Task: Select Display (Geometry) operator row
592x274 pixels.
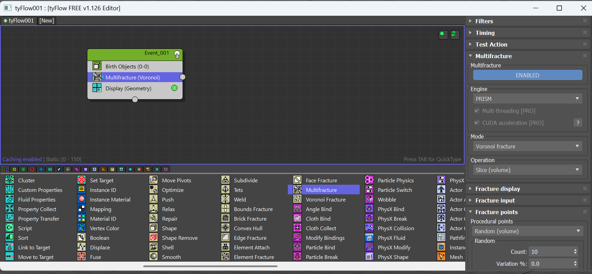Action: pos(135,88)
